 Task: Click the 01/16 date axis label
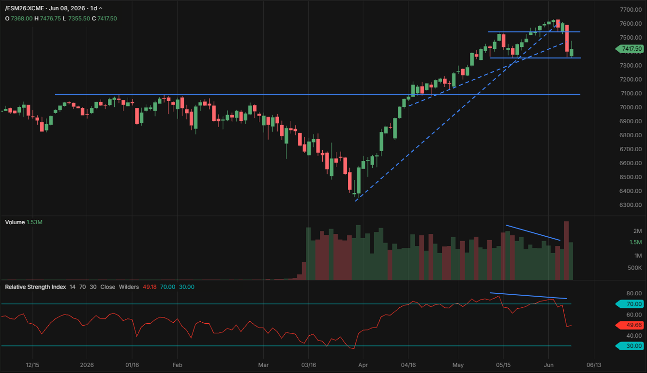point(132,365)
